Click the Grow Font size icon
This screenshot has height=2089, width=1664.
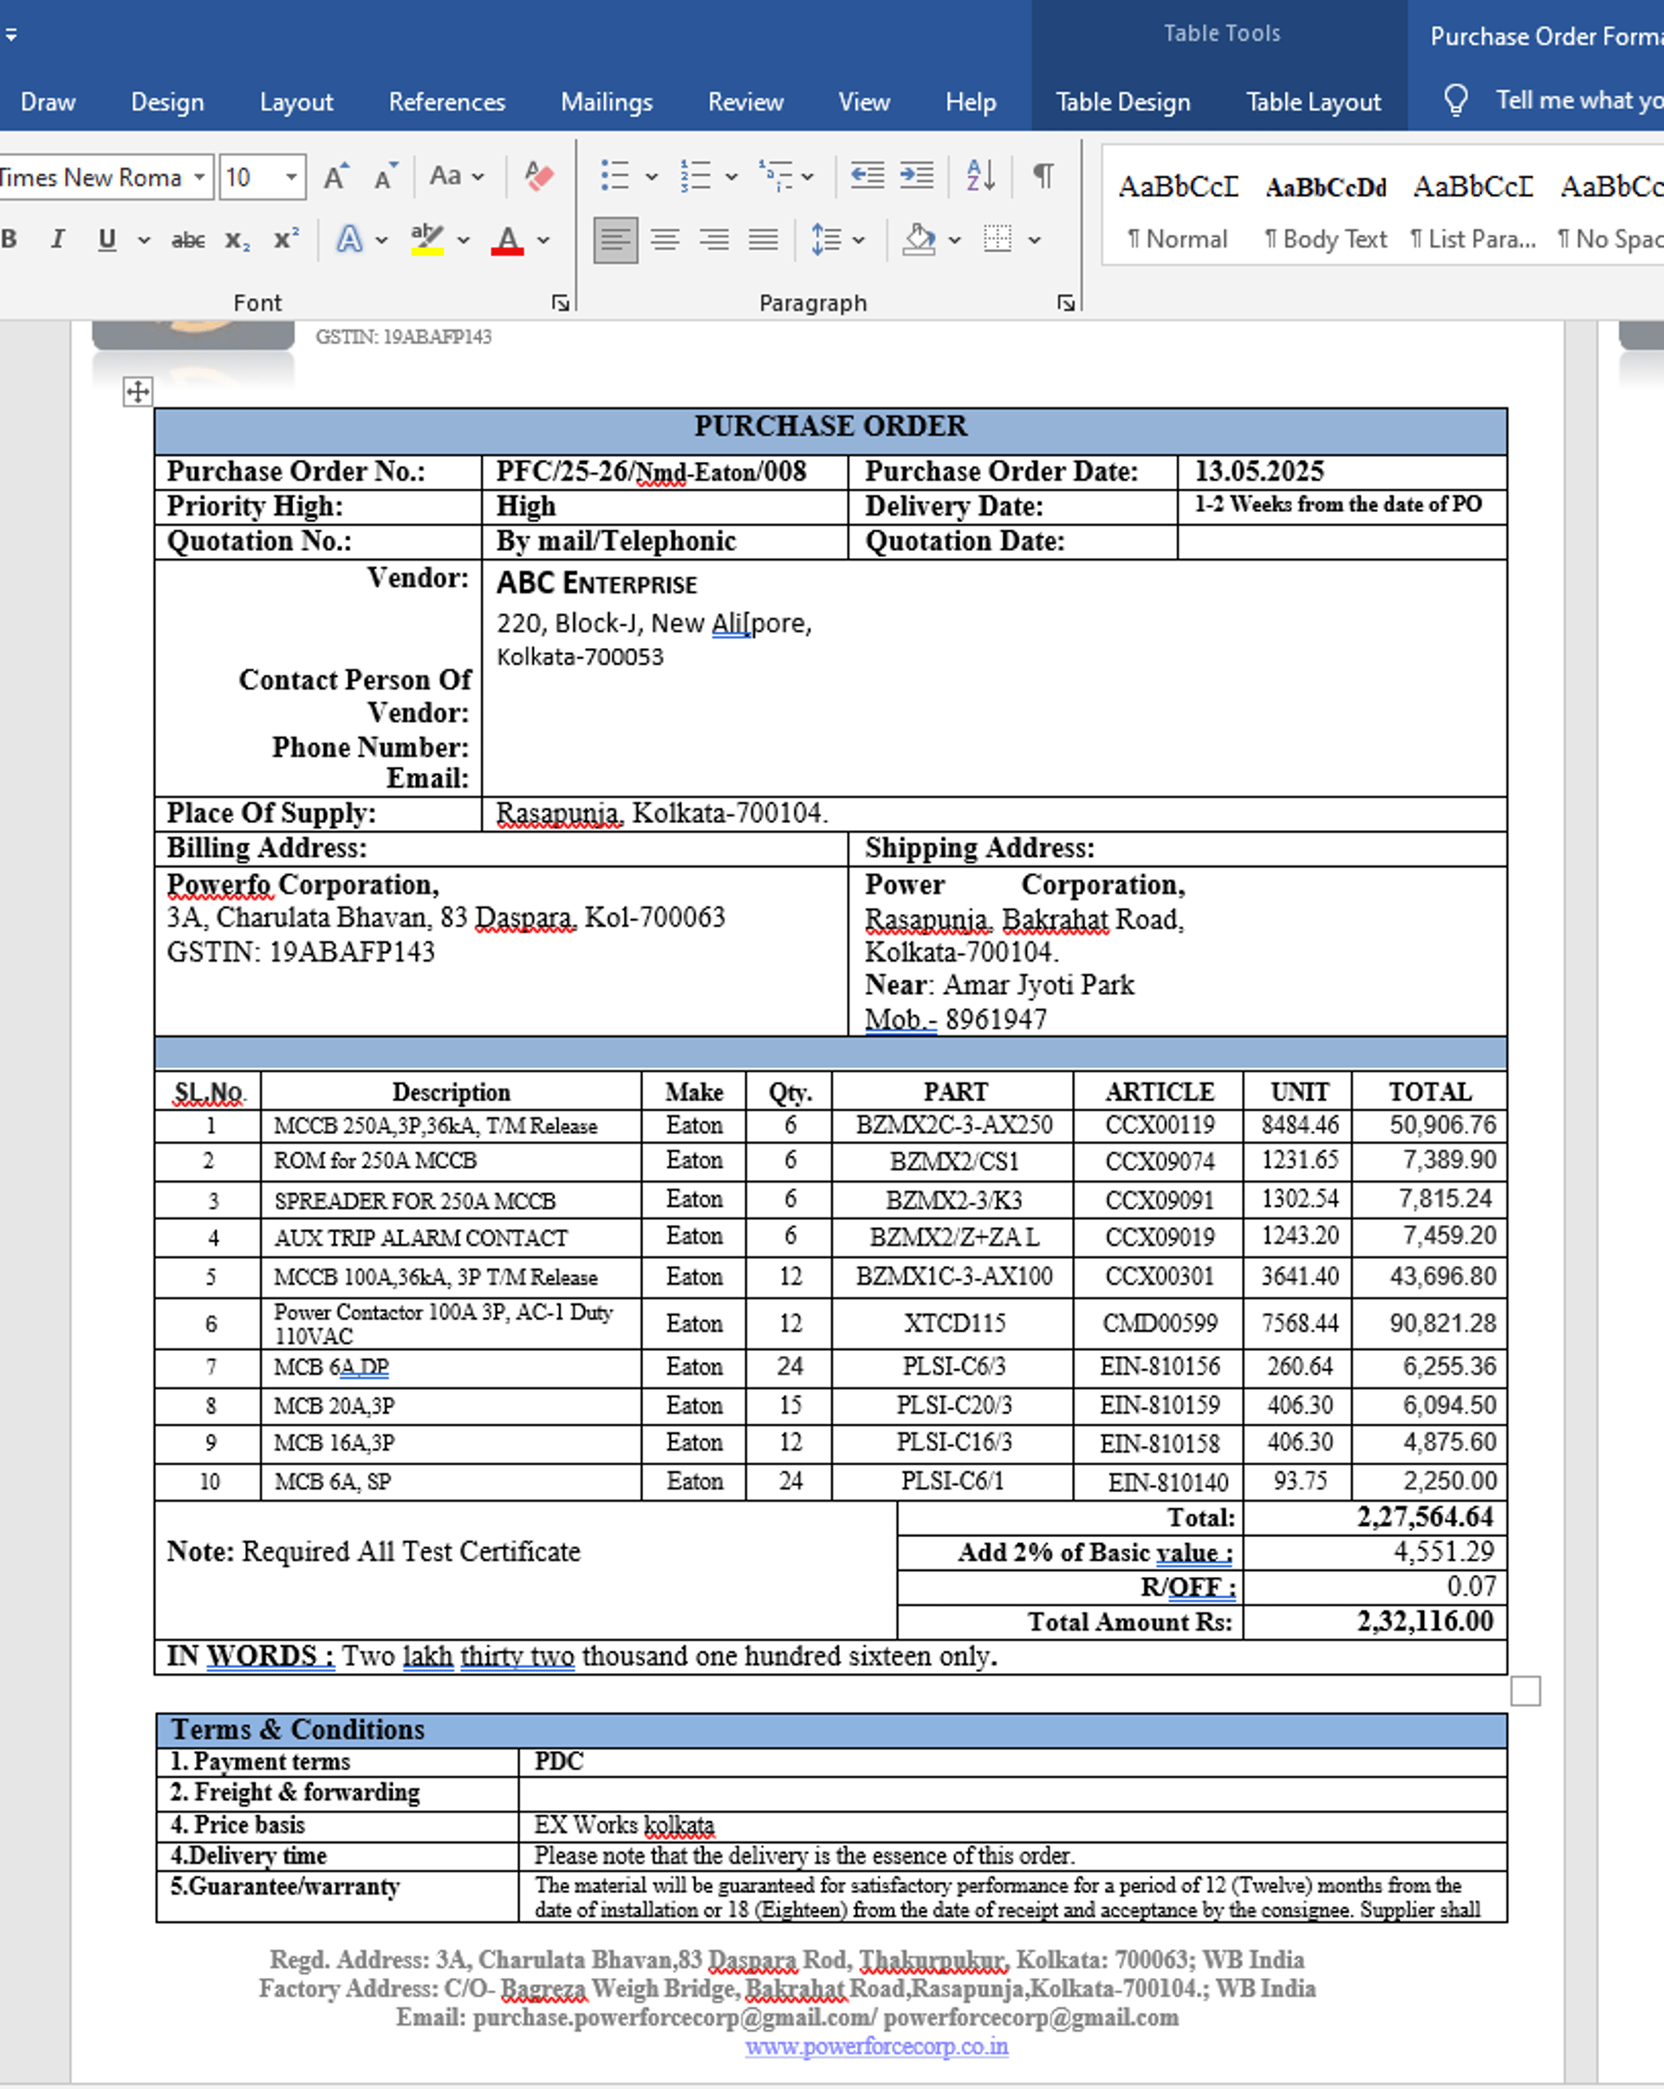(335, 178)
